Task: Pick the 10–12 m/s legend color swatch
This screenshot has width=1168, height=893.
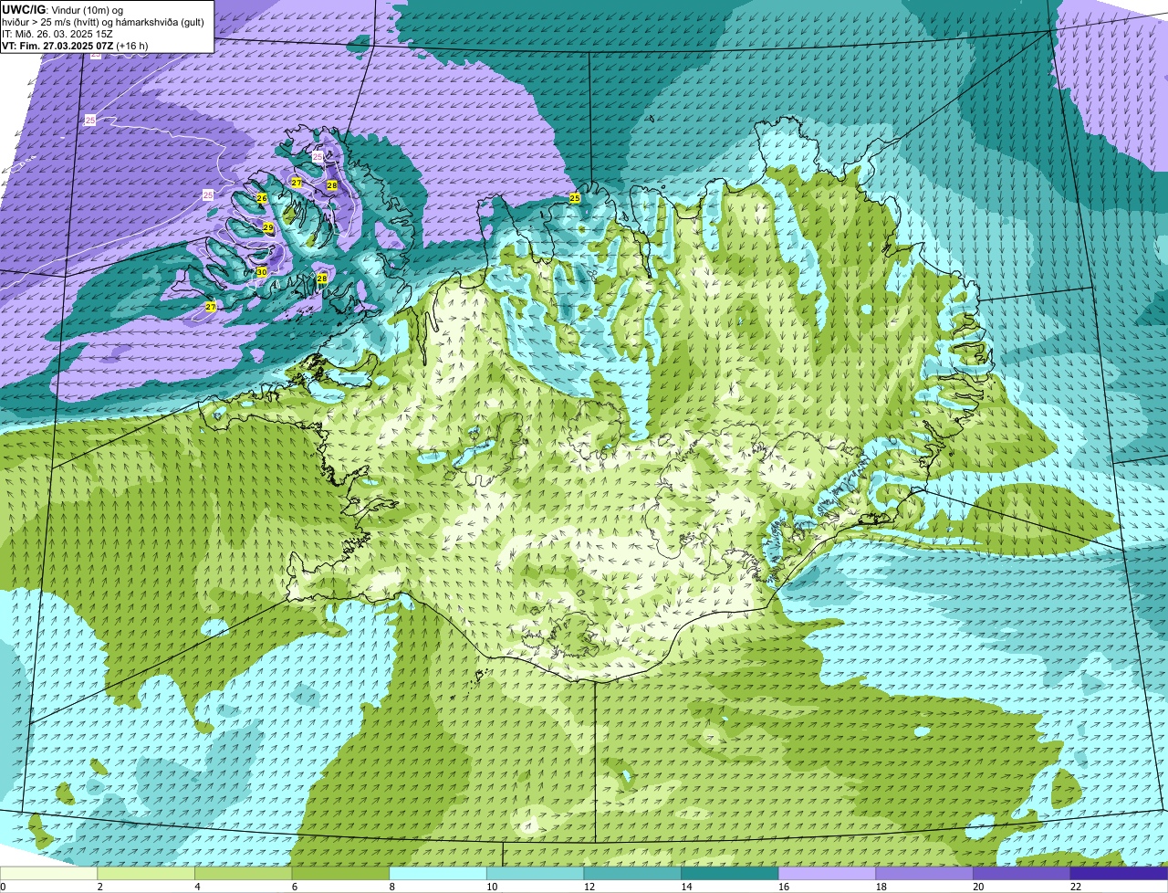Action: pyautogui.click(x=535, y=873)
